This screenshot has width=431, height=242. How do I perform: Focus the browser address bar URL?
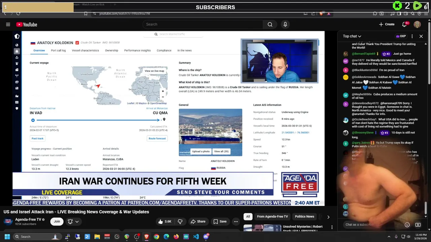(125, 13)
